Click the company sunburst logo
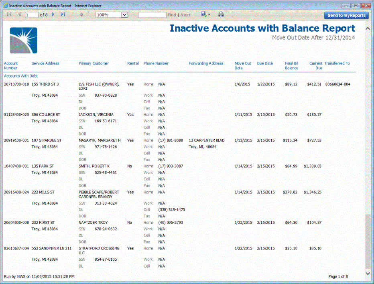The width and height of the screenshot is (374, 284). coord(23,40)
